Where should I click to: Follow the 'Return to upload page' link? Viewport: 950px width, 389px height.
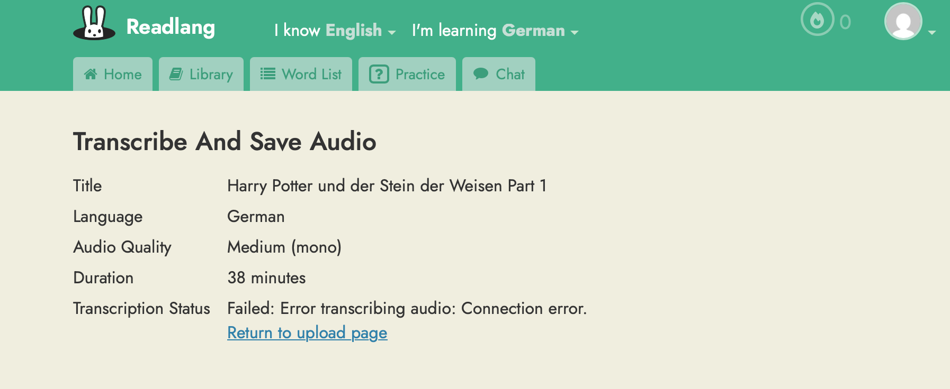pos(307,333)
